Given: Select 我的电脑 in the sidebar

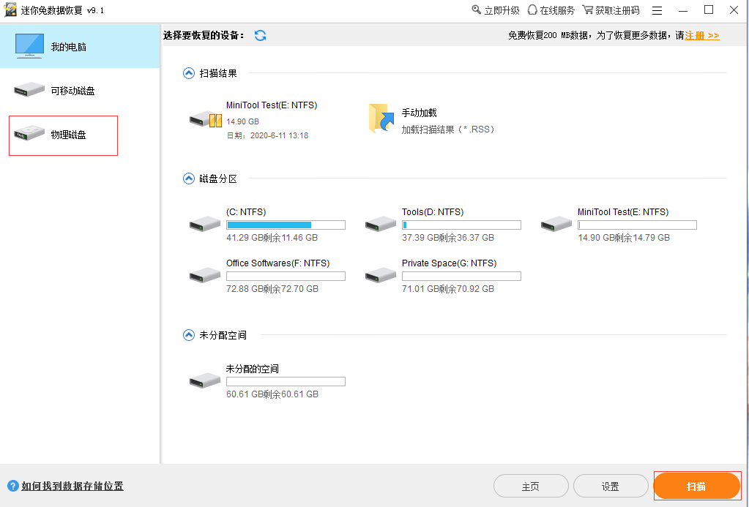Looking at the screenshot, I should 80,46.
